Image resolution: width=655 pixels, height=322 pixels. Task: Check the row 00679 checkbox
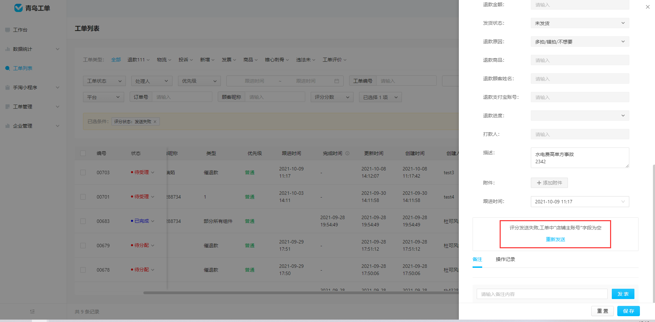[x=83, y=246]
